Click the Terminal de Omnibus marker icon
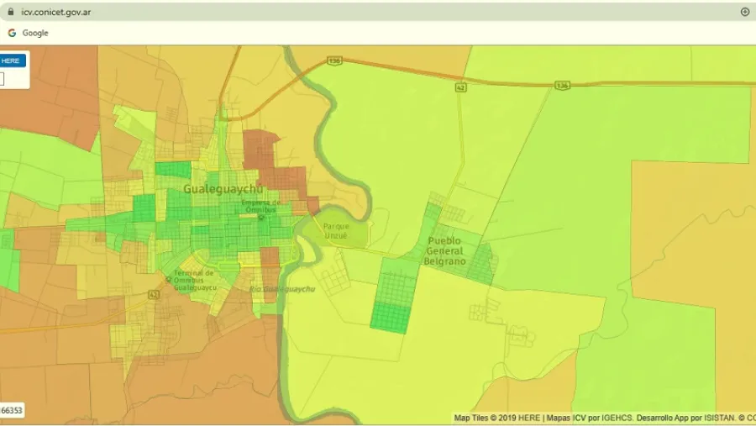 (x=168, y=279)
